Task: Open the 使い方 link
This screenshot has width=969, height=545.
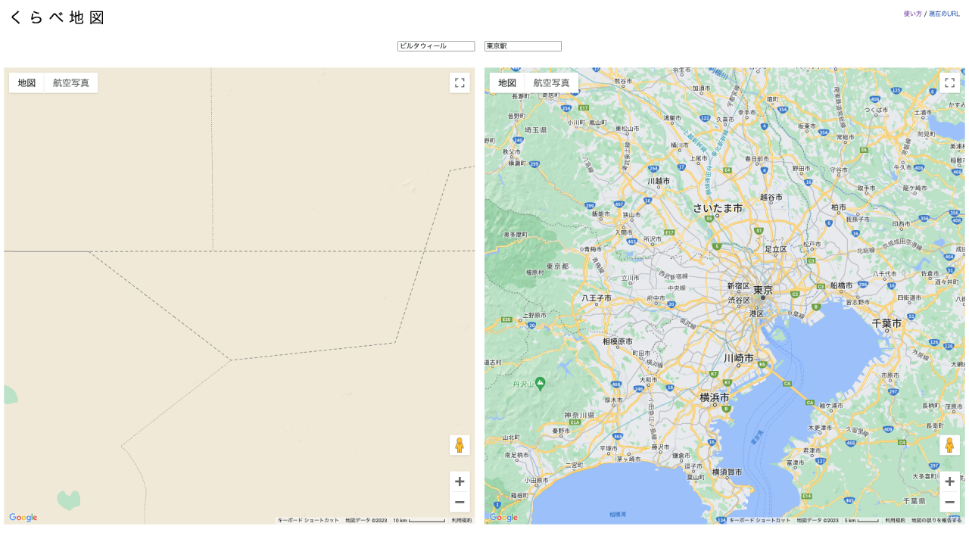Action: 913,14
